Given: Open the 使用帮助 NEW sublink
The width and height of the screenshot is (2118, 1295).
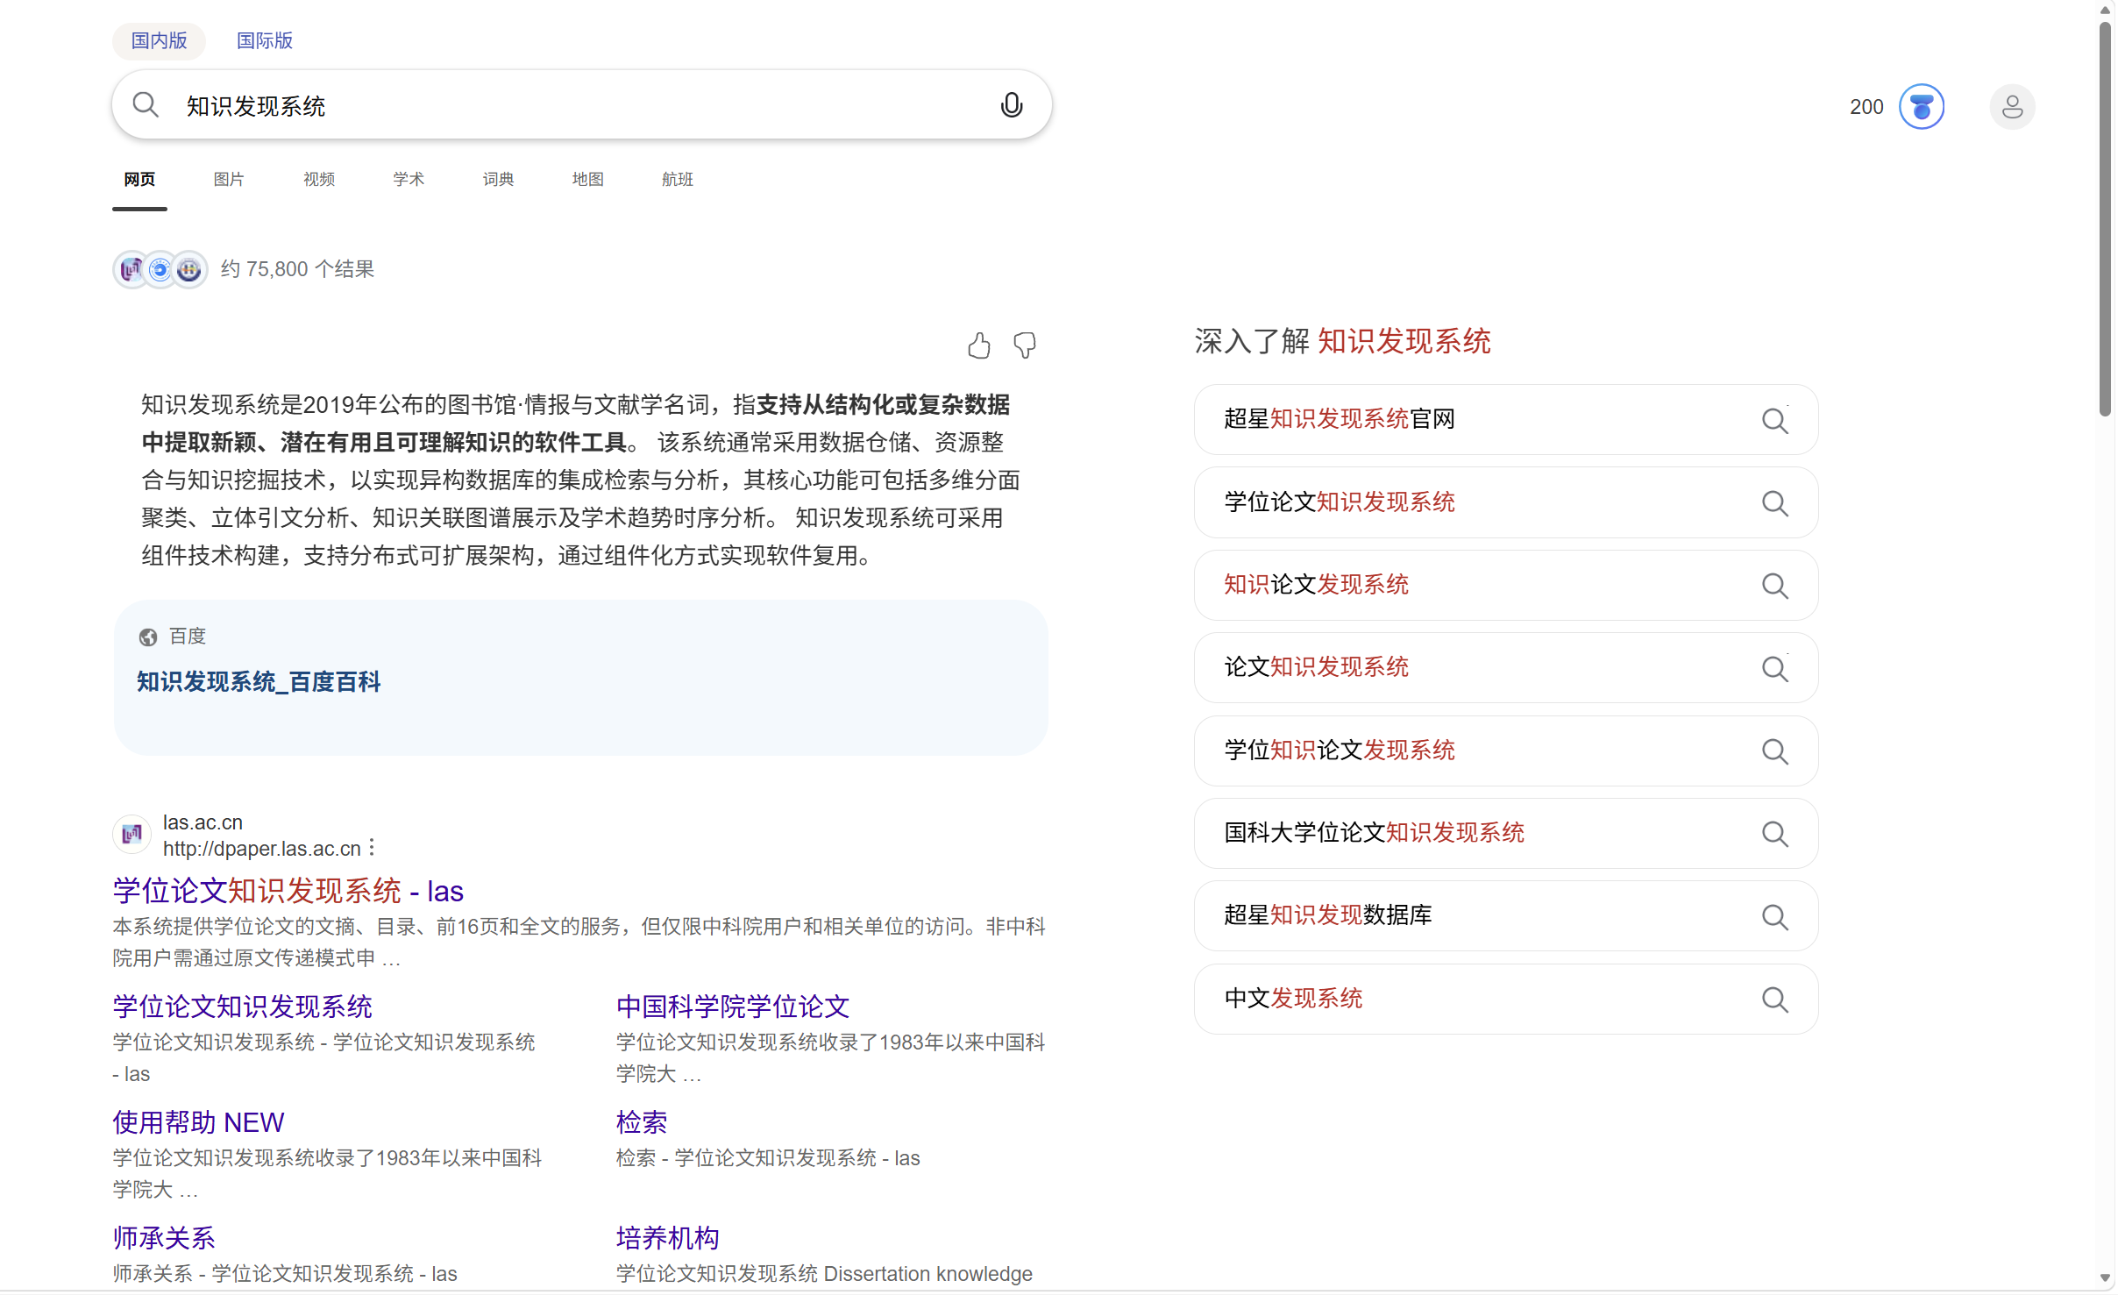Looking at the screenshot, I should click(199, 1122).
